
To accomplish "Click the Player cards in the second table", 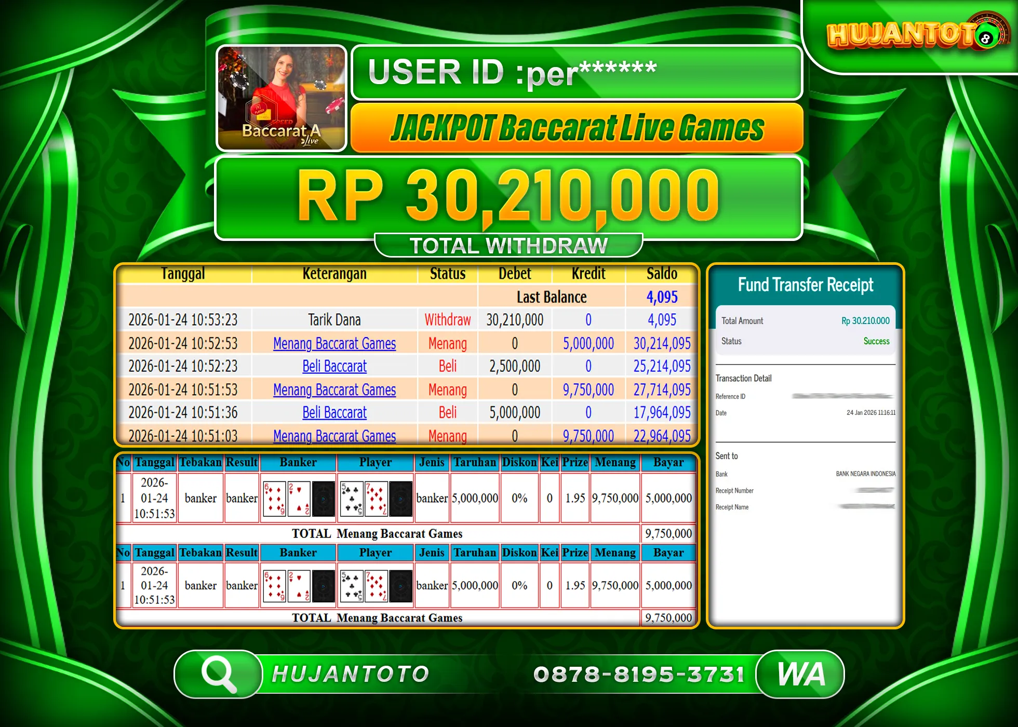I will [x=376, y=586].
